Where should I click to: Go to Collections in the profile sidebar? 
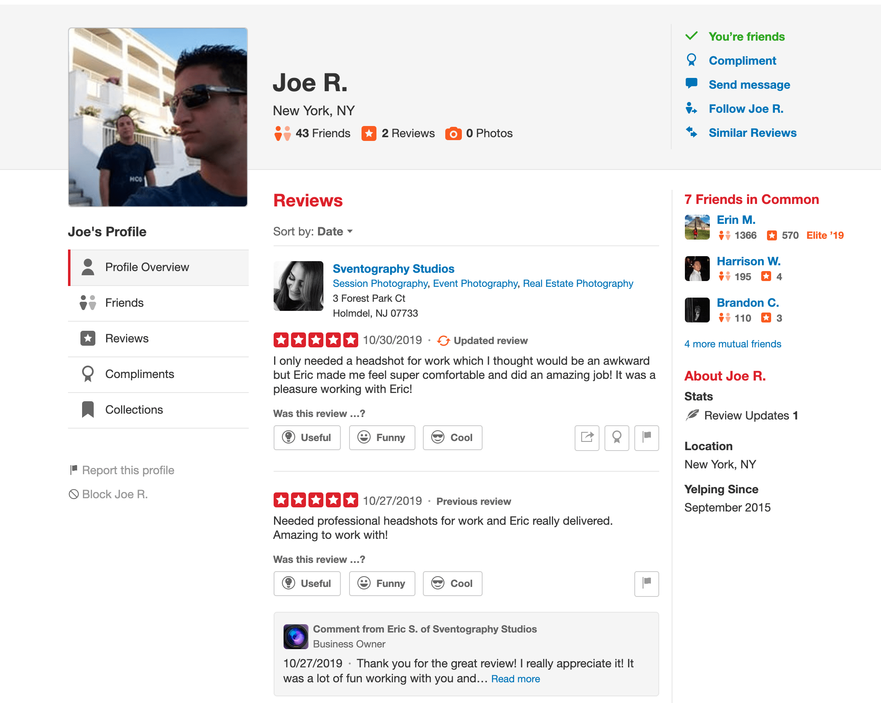tap(134, 410)
